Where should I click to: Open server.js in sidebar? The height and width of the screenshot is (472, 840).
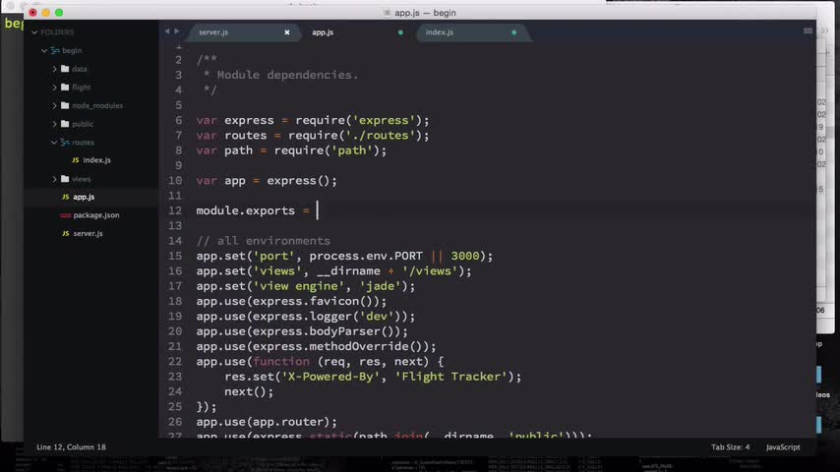pos(88,234)
